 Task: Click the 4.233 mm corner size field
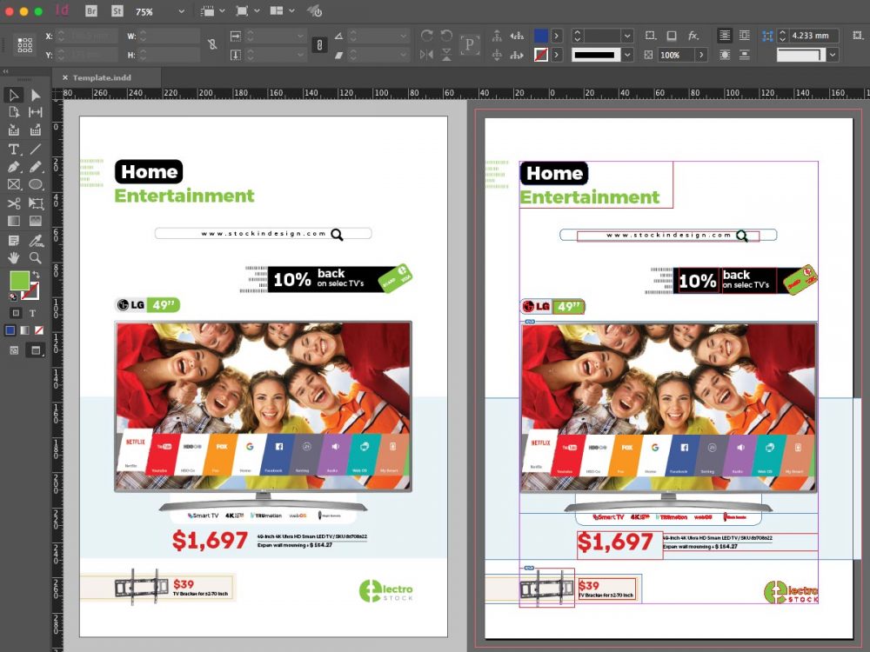[813, 36]
